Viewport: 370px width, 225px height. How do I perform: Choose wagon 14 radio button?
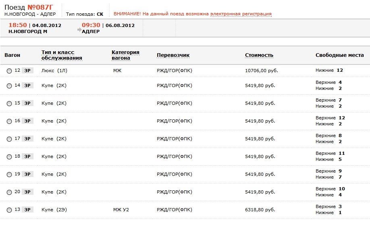pyautogui.click(x=9, y=86)
